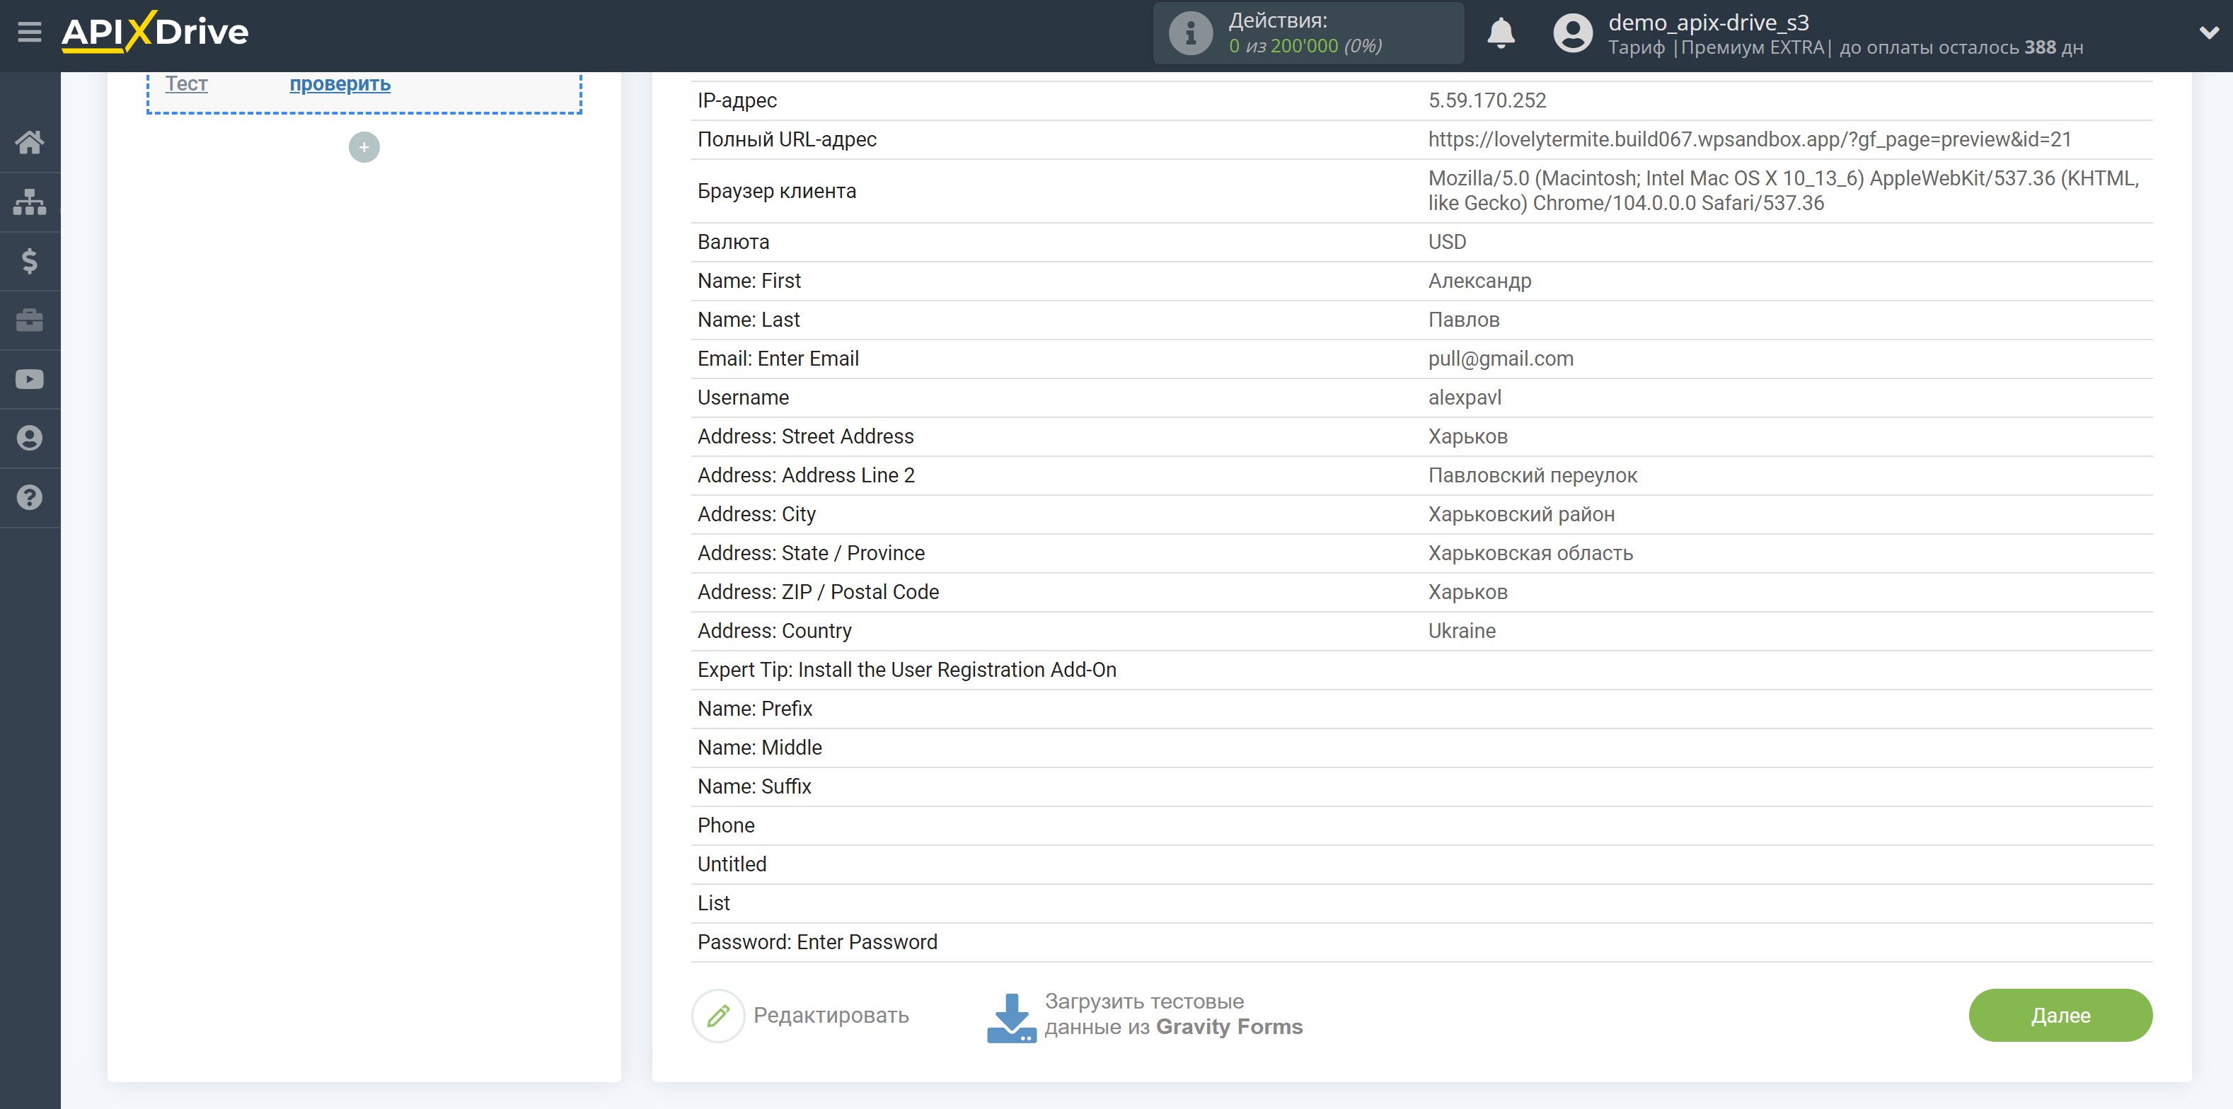Click the ApiX-Drive logo
The height and width of the screenshot is (1109, 2233).
pyautogui.click(x=155, y=32)
